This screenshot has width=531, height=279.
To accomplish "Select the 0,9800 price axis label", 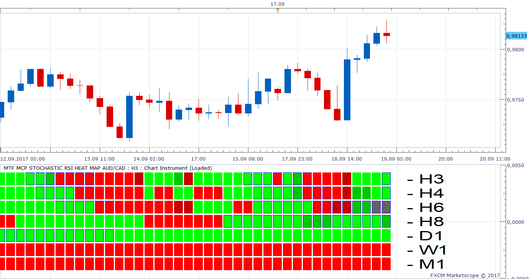I will (515, 49).
